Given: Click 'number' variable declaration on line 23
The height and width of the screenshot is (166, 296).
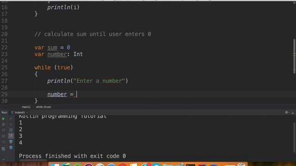Looking at the screenshot, I should (57, 54).
